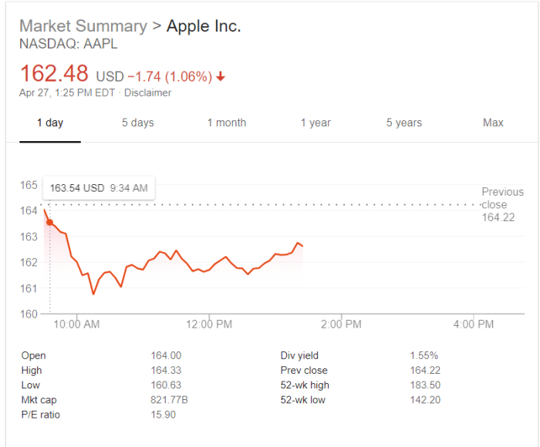Click the Market Summary breadcrumb link

pos(83,26)
